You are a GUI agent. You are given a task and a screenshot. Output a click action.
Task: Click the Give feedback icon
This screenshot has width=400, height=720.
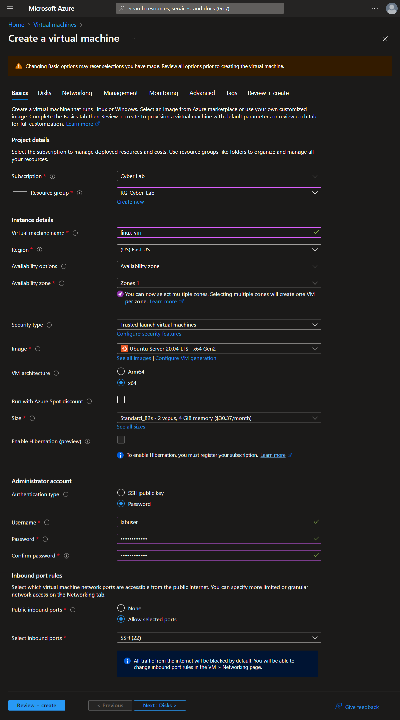coord(338,706)
